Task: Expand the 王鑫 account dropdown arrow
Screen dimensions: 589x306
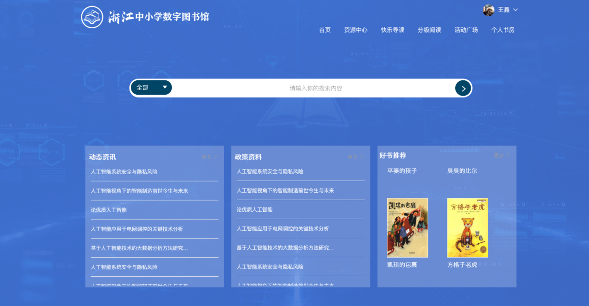Action: (515, 10)
